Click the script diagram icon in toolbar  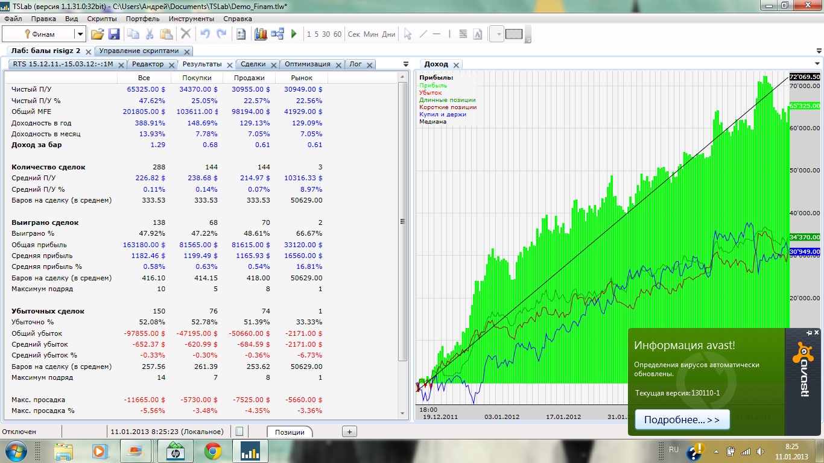tap(277, 34)
